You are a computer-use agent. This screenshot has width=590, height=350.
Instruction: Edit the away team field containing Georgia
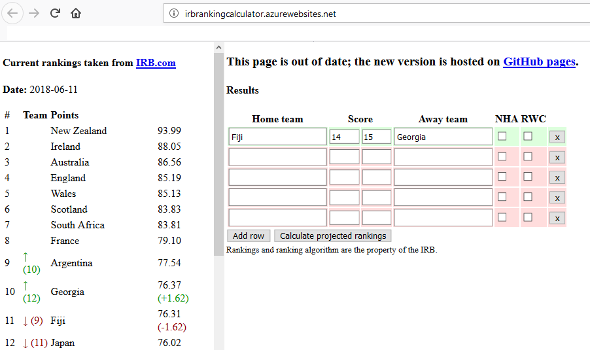[x=443, y=137]
